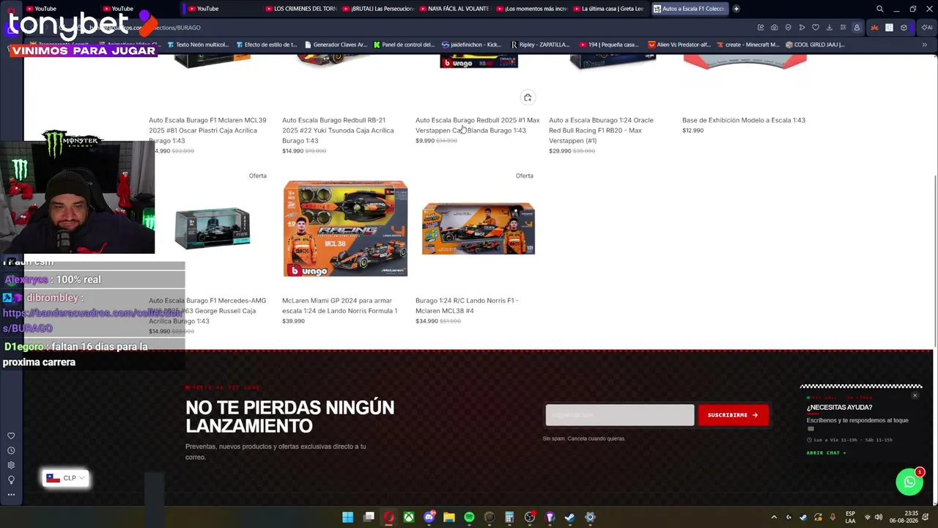938x528 pixels.
Task: Open the new tab plus button
Action: coord(736,9)
